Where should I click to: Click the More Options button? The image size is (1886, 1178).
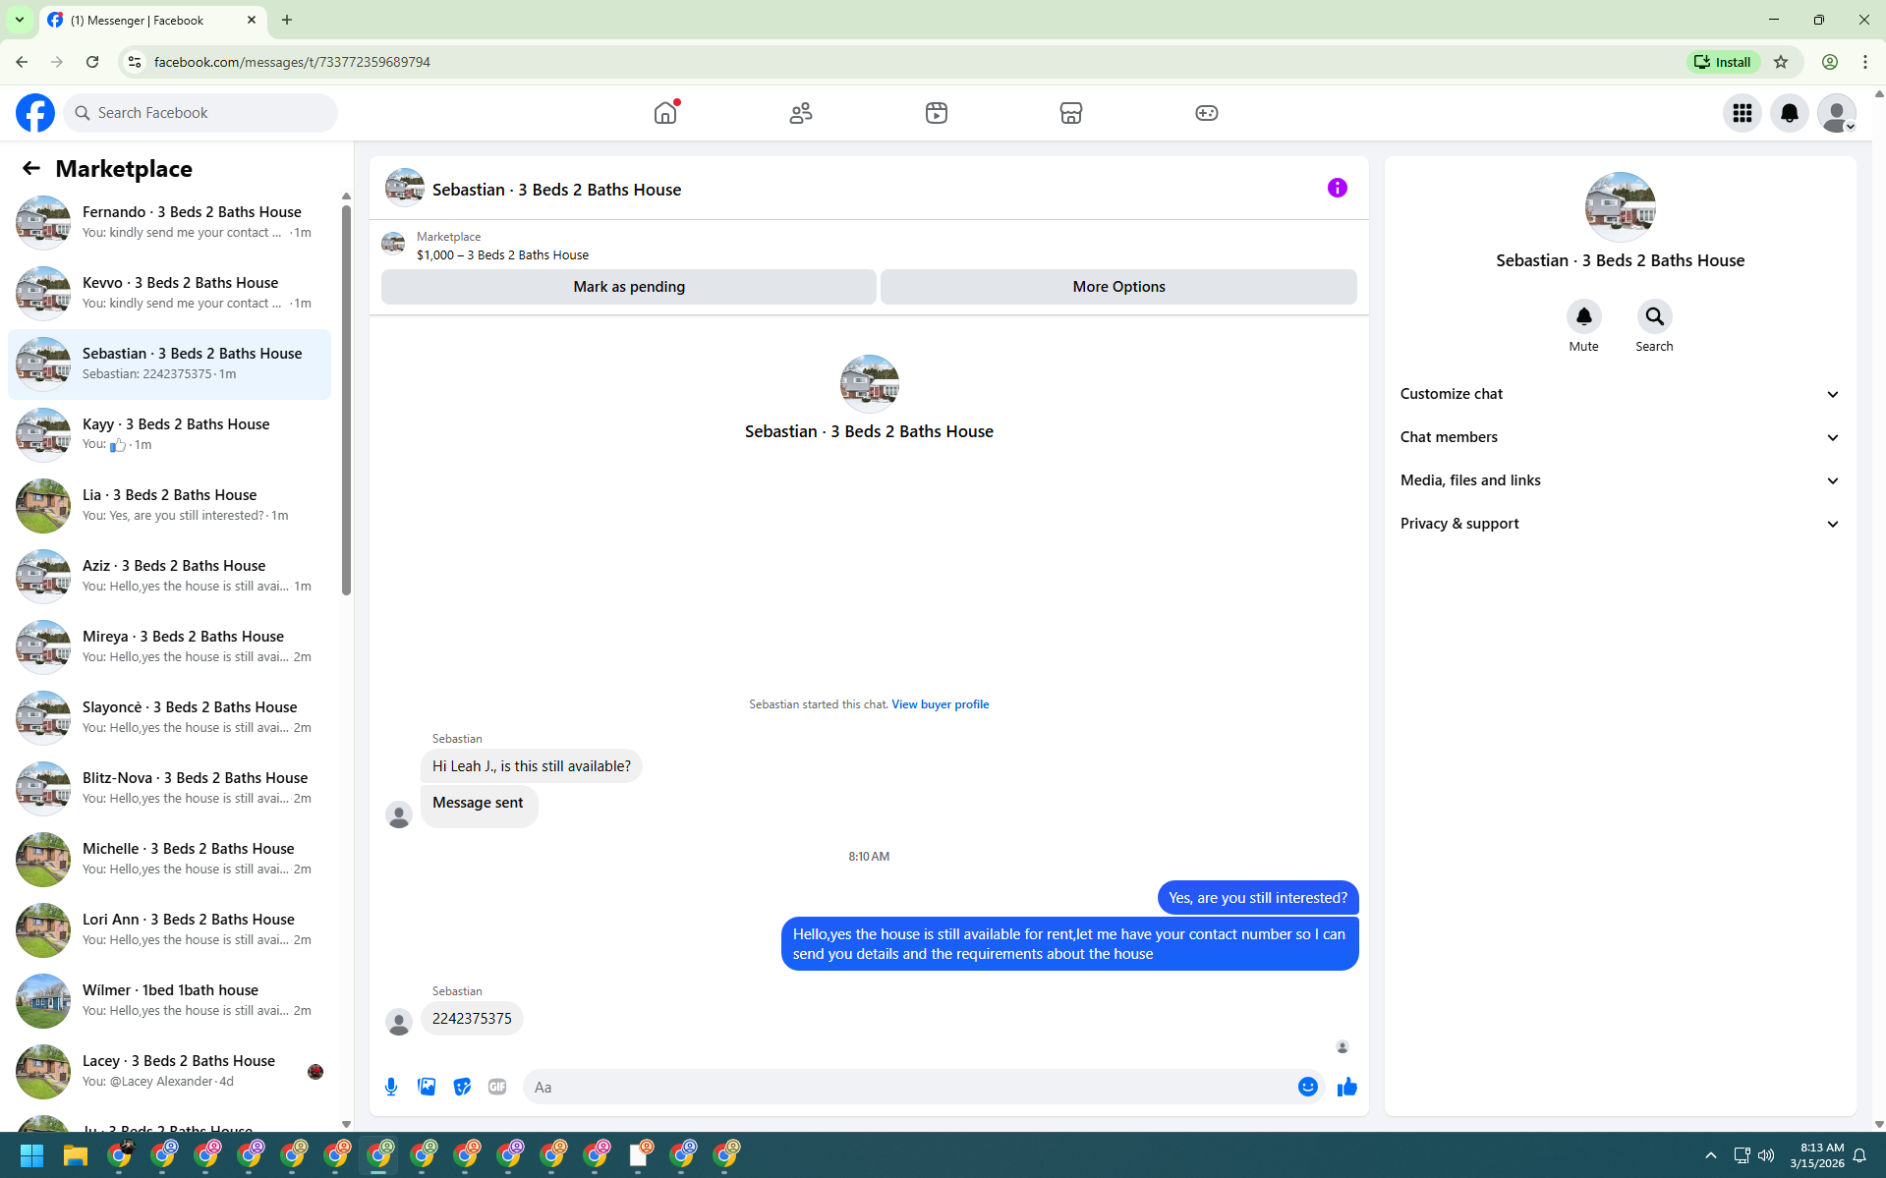tap(1119, 287)
